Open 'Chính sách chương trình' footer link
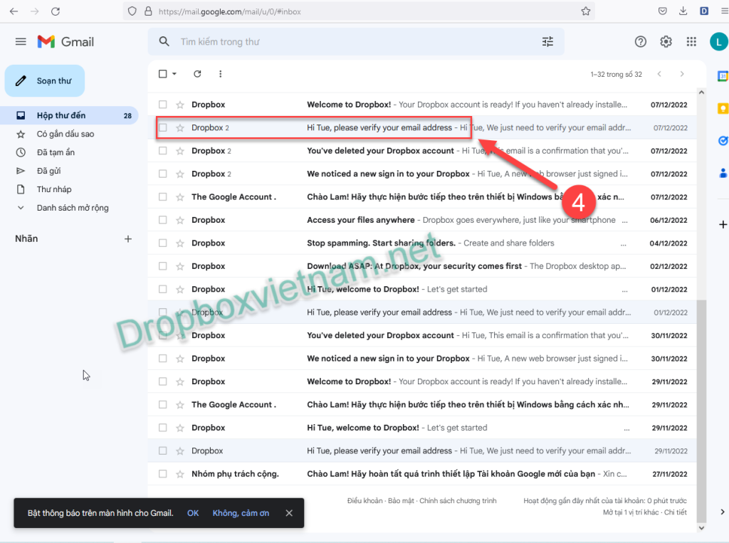The width and height of the screenshot is (729, 543). pos(458,501)
